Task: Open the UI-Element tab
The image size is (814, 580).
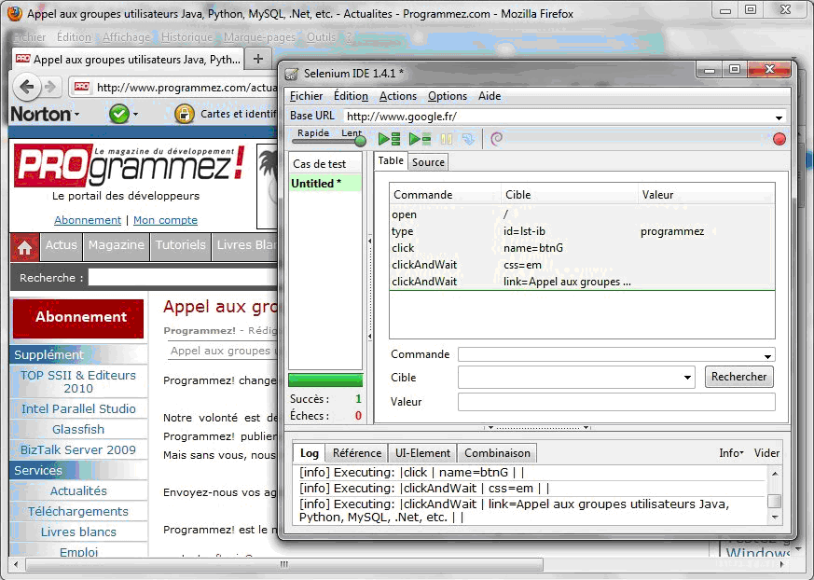Action: click(422, 453)
